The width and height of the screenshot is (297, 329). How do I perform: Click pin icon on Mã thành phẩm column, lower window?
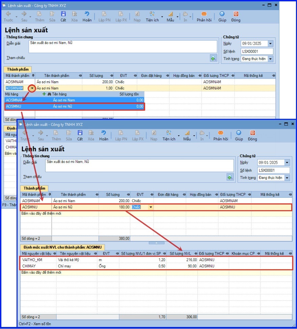(50, 195)
